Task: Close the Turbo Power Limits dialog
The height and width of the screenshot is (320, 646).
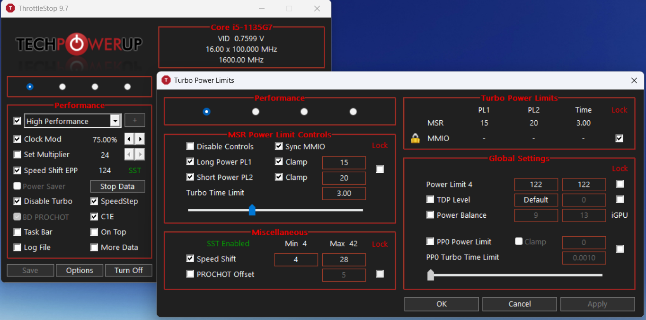Action: tap(634, 80)
